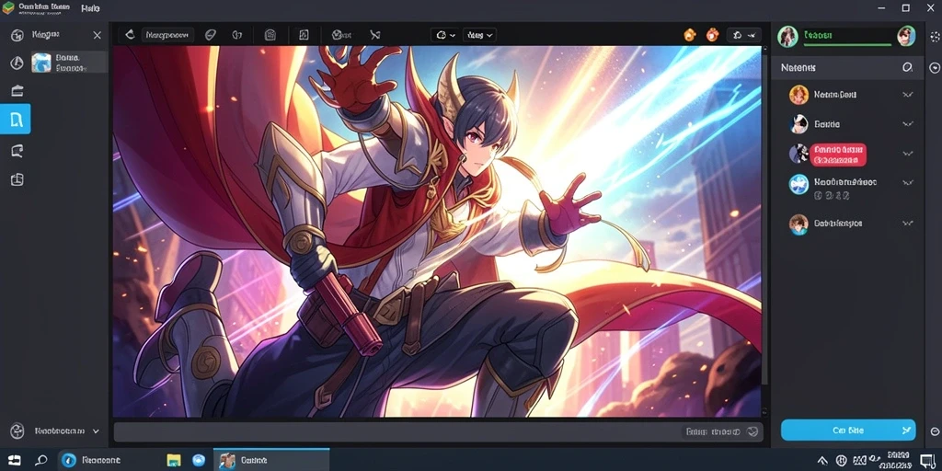Select the highlighted blue bookmark icon in left sidebar

(16, 119)
